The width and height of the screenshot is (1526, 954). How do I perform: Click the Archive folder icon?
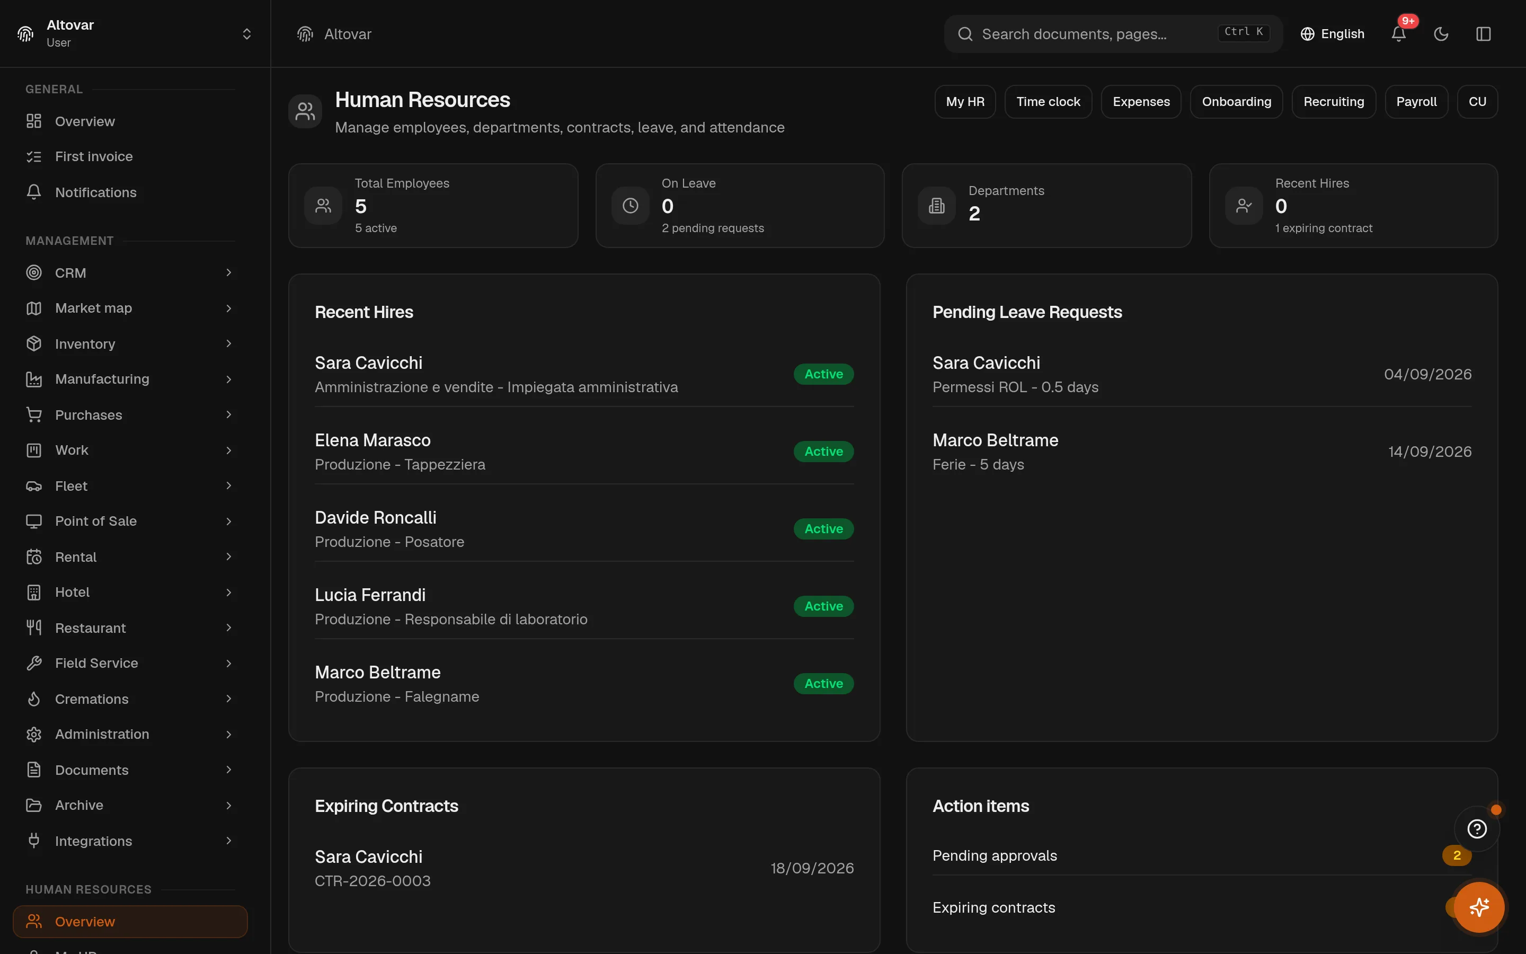[x=34, y=805]
